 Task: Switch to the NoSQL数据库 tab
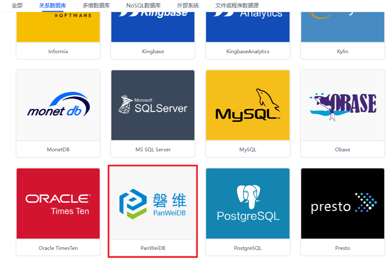pyautogui.click(x=143, y=5)
